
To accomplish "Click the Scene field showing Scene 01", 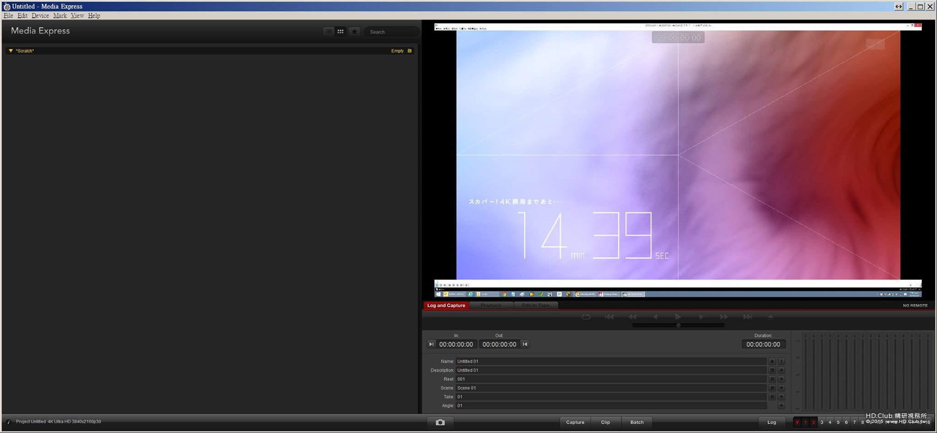I will coord(611,388).
